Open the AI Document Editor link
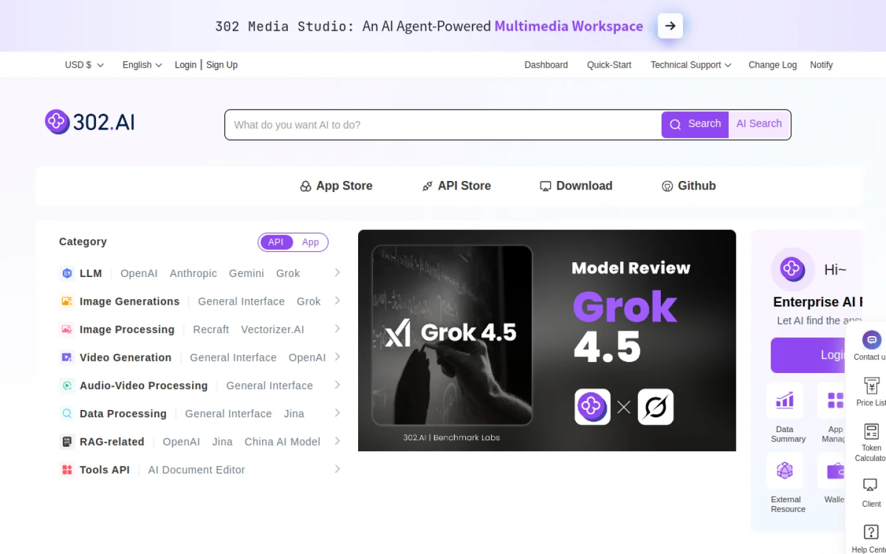The height and width of the screenshot is (554, 886). [196, 470]
